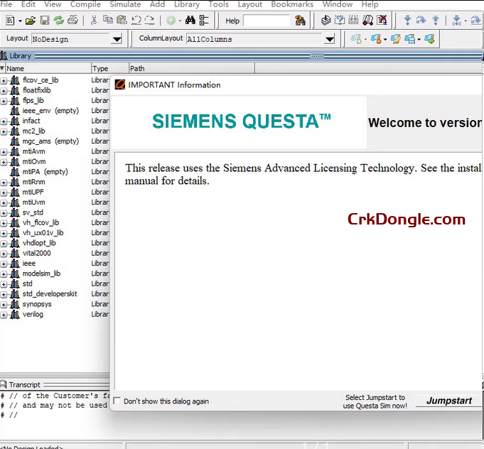484x449 pixels.
Task: Click the Find binoculars icon
Action: point(190,21)
